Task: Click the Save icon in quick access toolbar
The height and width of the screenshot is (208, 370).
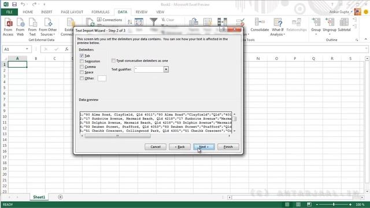Action: click(x=14, y=4)
